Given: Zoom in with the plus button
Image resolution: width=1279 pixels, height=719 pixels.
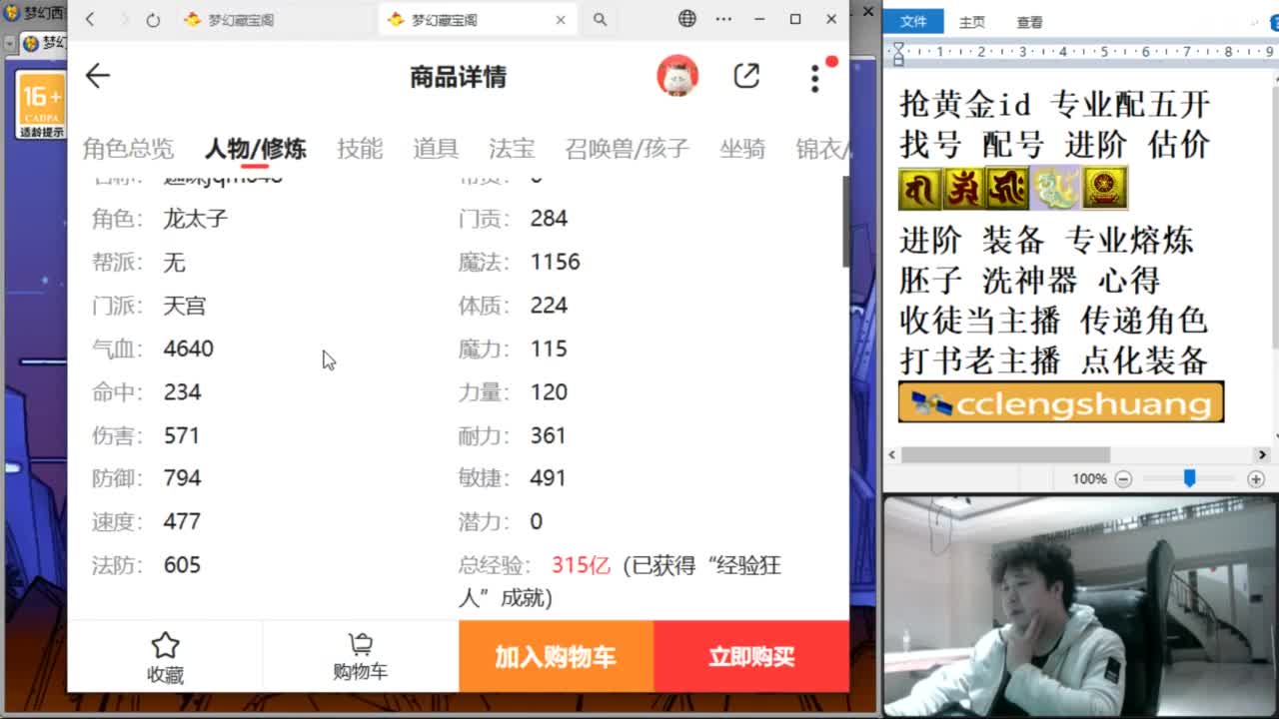Looking at the screenshot, I should pos(1256,479).
